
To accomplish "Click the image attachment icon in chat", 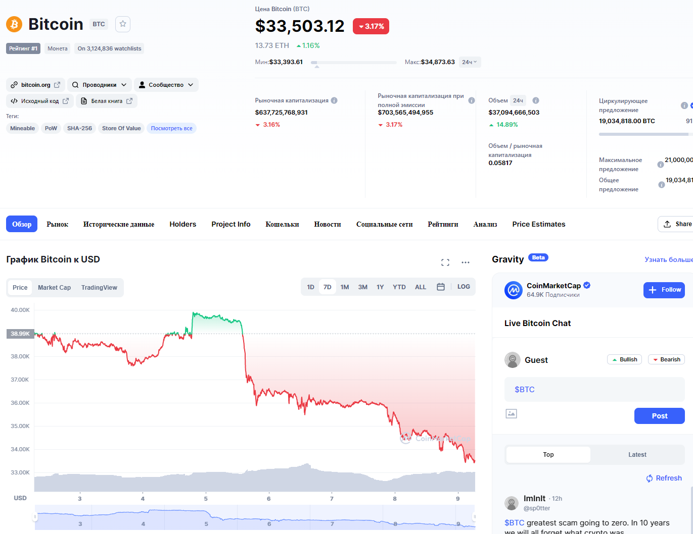I will point(512,414).
